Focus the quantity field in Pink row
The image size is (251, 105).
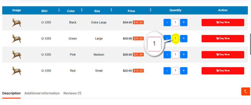[x=175, y=55]
